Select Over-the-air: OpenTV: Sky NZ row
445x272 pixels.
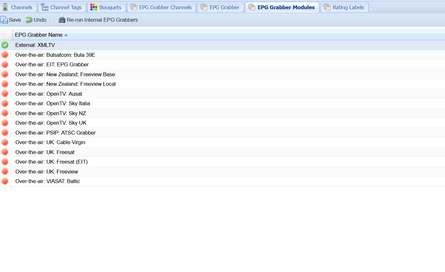click(x=223, y=113)
